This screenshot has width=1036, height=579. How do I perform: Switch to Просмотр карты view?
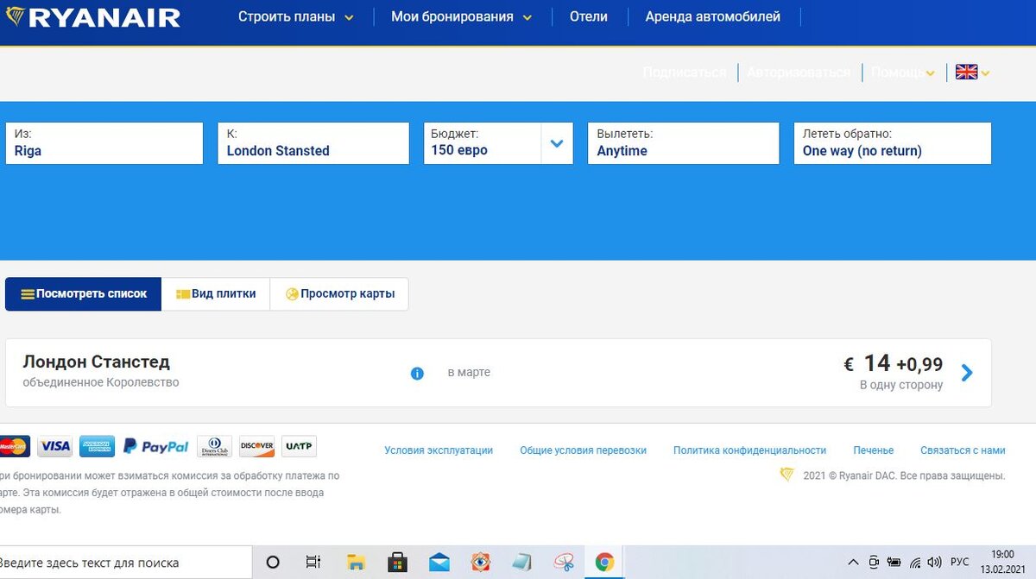[339, 293]
